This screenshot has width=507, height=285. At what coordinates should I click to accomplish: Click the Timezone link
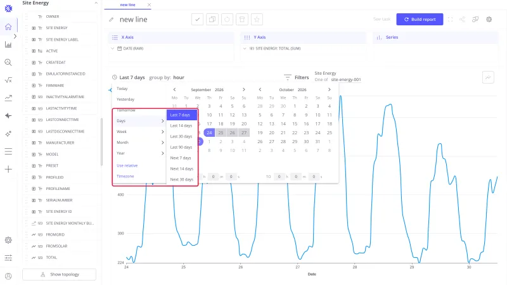125,176
